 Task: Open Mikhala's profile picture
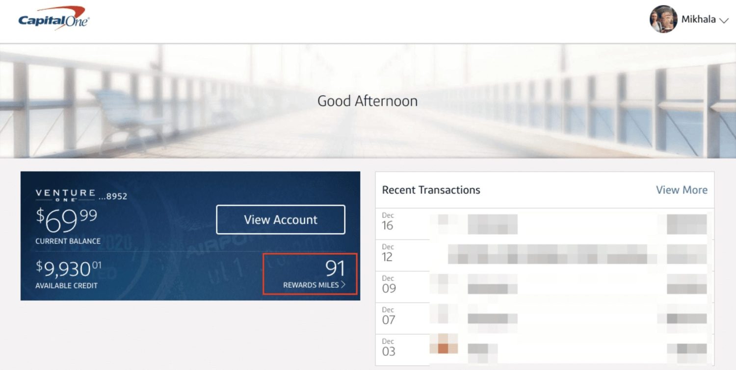(x=663, y=20)
